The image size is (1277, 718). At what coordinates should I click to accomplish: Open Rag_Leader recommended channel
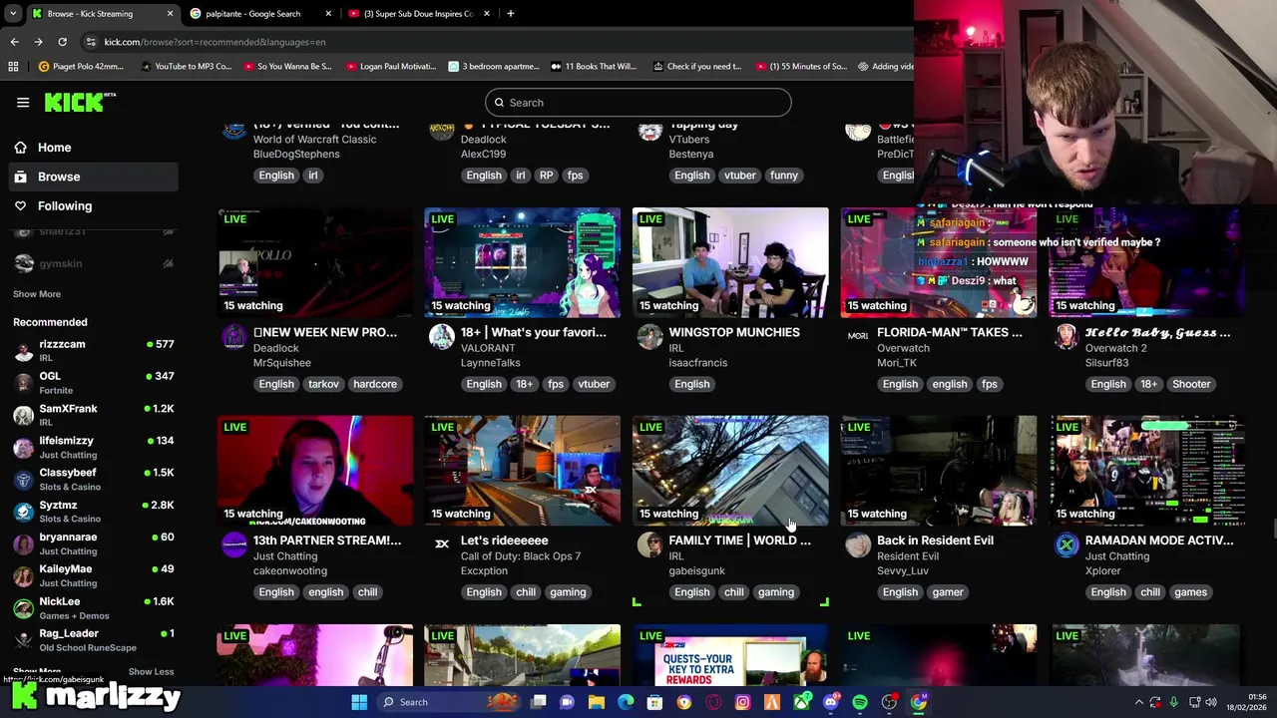pyautogui.click(x=94, y=639)
